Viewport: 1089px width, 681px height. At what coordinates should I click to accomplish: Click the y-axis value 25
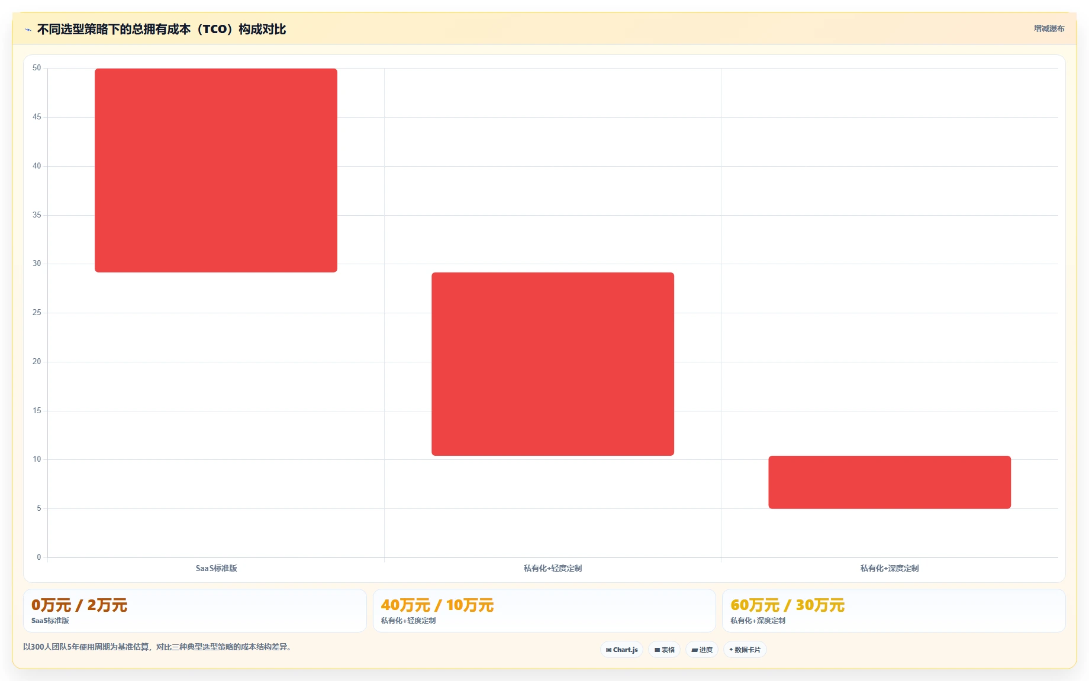pos(37,313)
